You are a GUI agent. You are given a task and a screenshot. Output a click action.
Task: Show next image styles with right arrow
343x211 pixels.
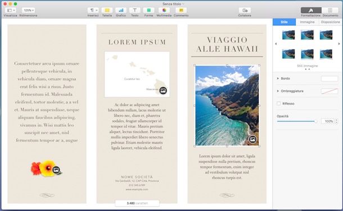tap(339, 44)
